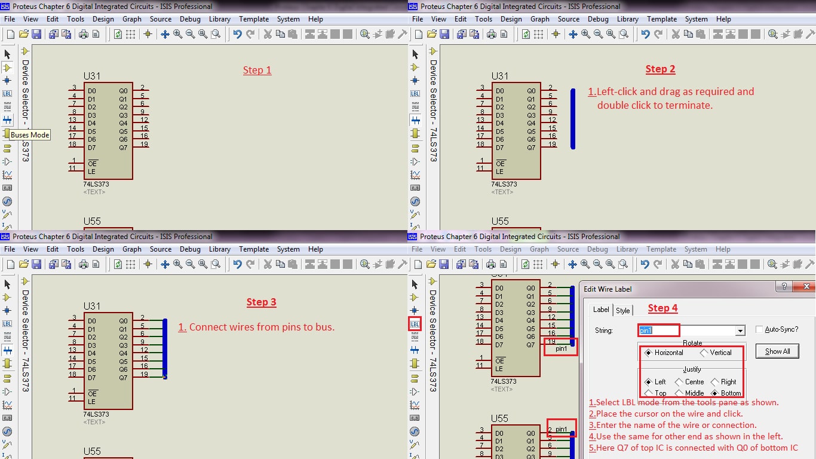Click the red-boxed LBL wire label mode icon
The height and width of the screenshot is (459, 816).
(415, 324)
